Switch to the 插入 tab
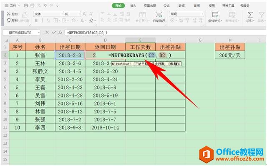The image size is (267, 166). [133, 5]
